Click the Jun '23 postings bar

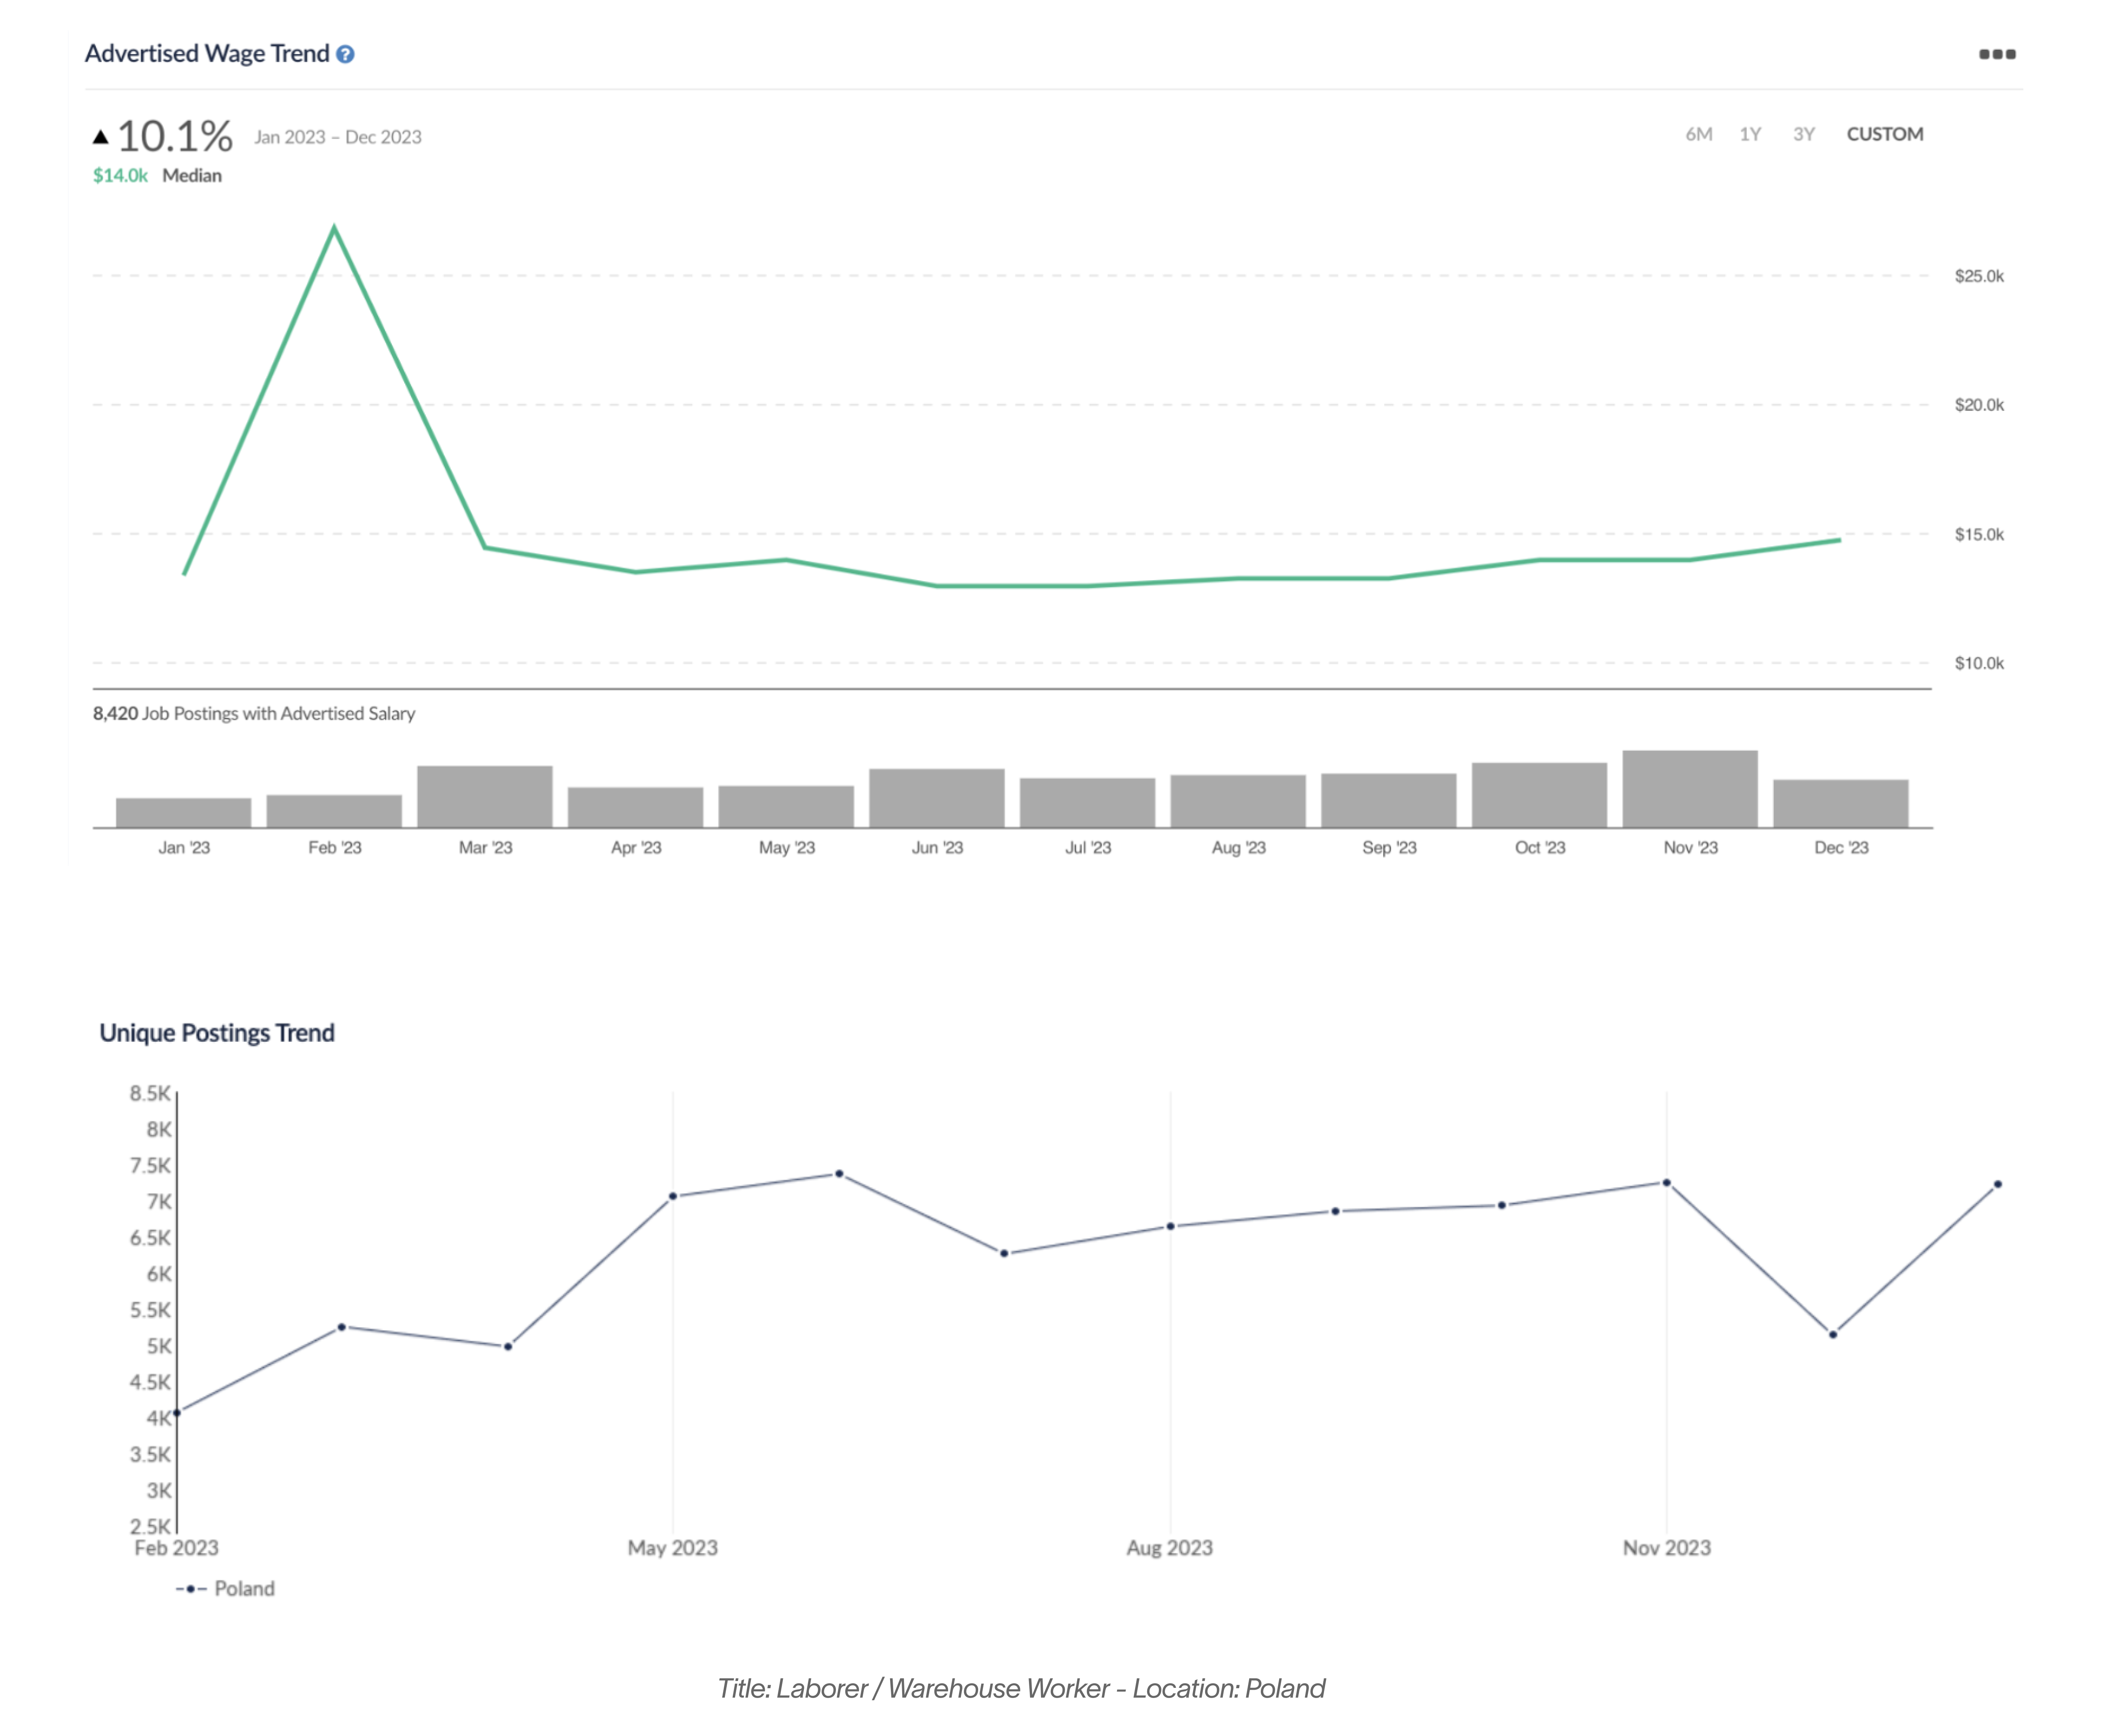tap(936, 798)
